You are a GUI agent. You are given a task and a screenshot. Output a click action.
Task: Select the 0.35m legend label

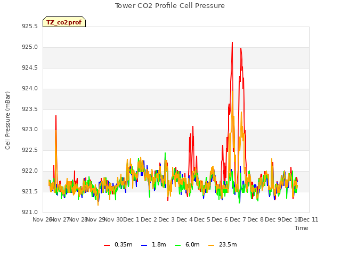(123, 244)
